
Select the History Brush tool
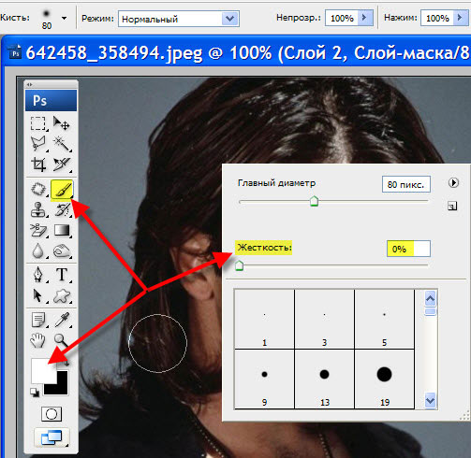[x=62, y=209]
